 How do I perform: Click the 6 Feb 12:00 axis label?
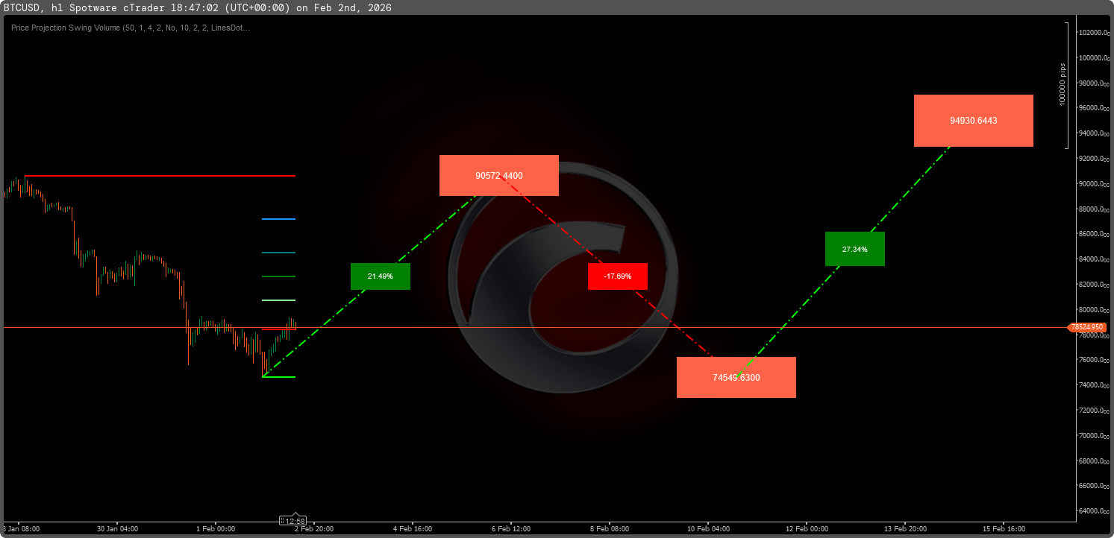(x=512, y=528)
